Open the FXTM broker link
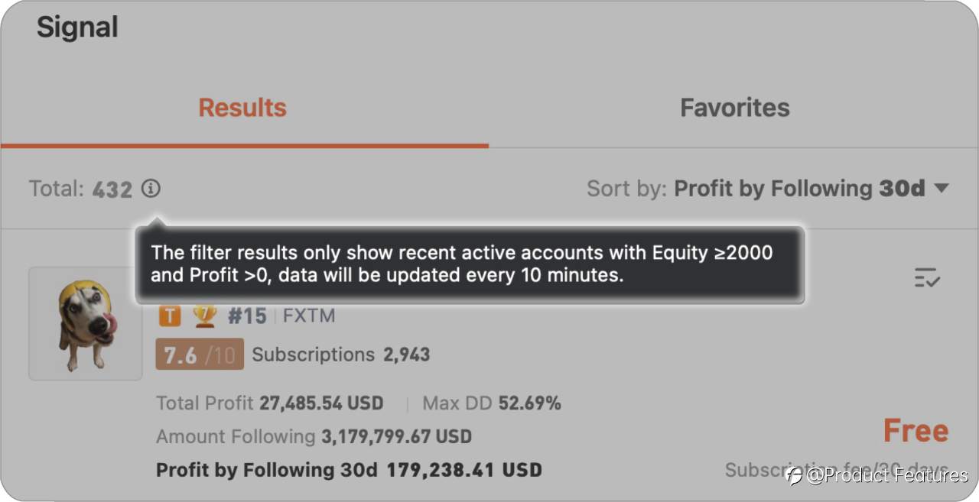Screen dimensions: 979x502 [309, 316]
